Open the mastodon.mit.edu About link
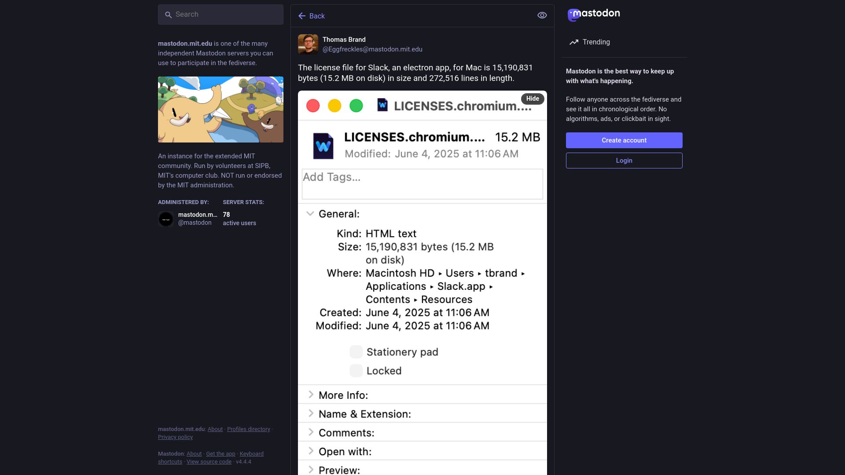845x475 pixels. (215, 429)
